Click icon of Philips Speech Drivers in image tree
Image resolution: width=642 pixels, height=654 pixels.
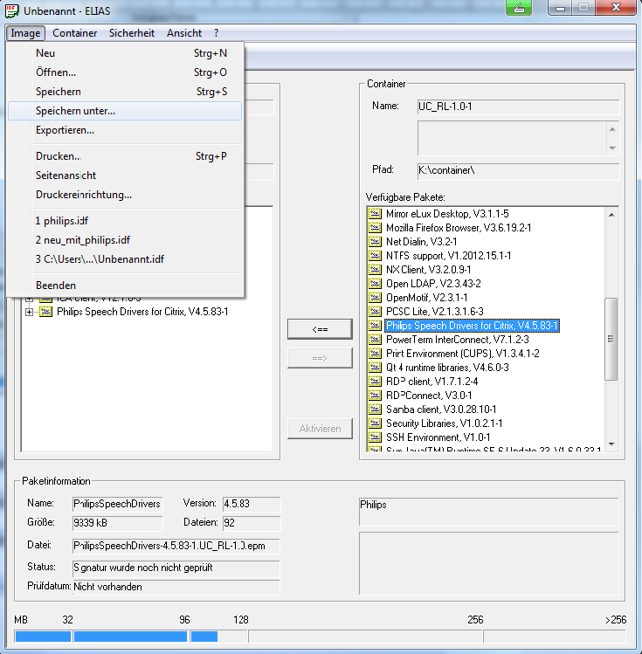(45, 312)
